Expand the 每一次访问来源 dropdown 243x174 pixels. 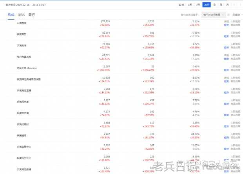[x=212, y=14]
